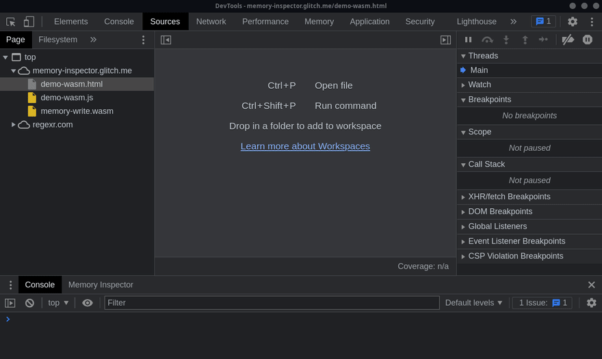The width and height of the screenshot is (602, 359).
Task: Hide the navigator sidebar icon
Action: point(166,40)
